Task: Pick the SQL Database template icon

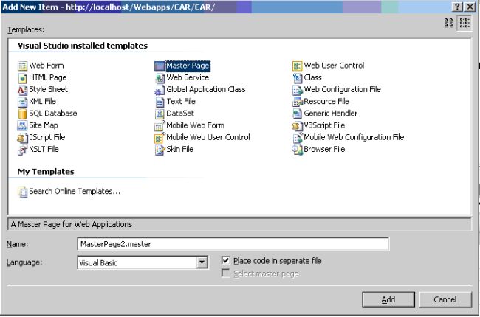Action: click(22, 114)
